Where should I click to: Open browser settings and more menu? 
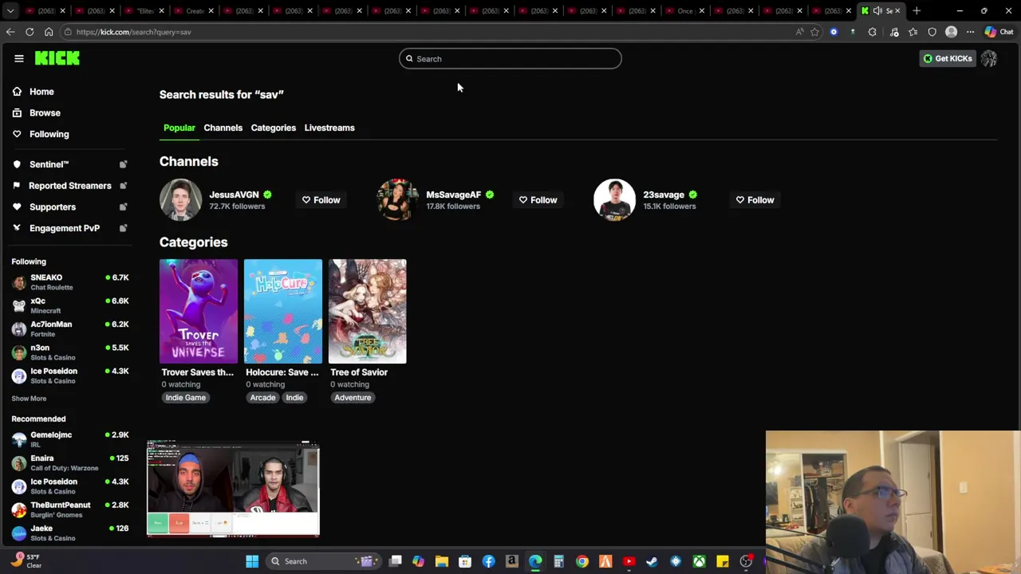pyautogui.click(x=970, y=32)
